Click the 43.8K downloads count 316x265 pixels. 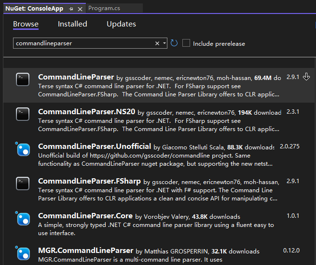[x=200, y=217]
